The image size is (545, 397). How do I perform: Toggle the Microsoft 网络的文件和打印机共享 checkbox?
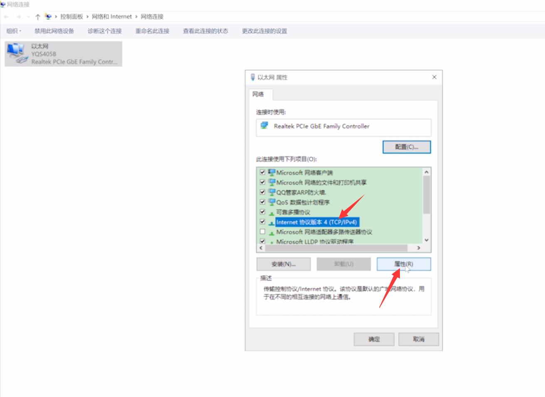pos(262,182)
